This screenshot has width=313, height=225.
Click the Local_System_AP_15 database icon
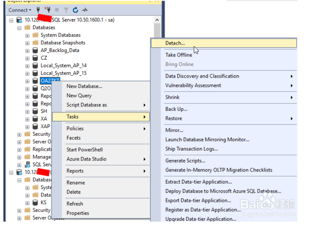click(x=35, y=73)
